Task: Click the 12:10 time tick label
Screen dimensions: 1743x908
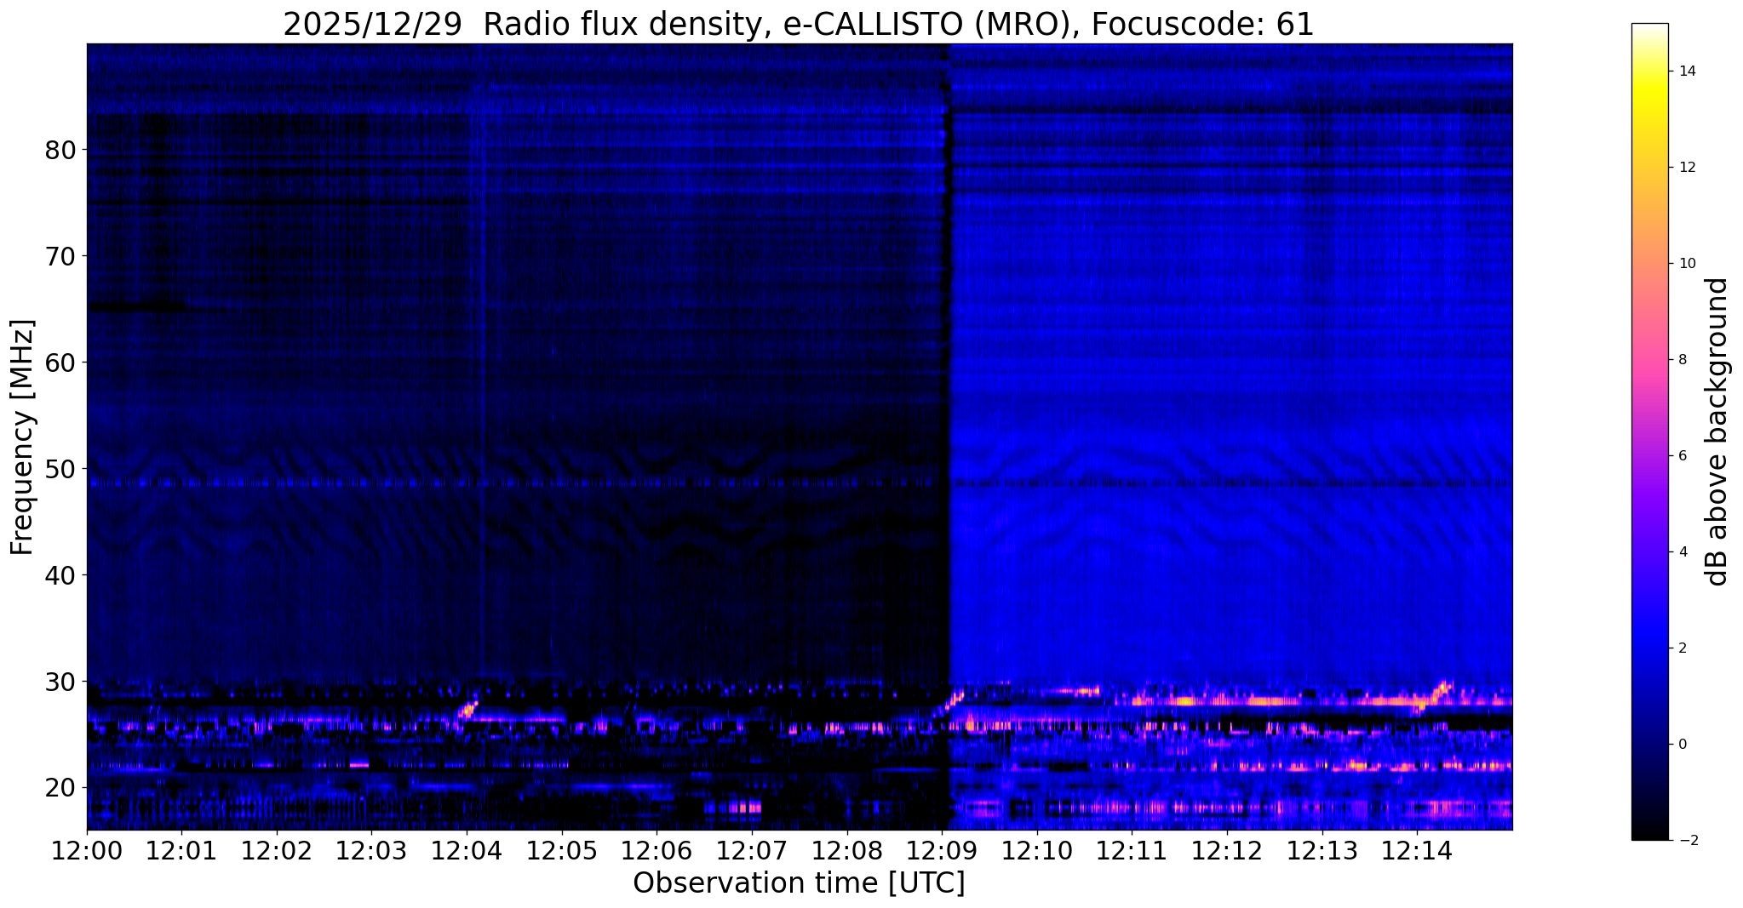Action: coord(1036,851)
